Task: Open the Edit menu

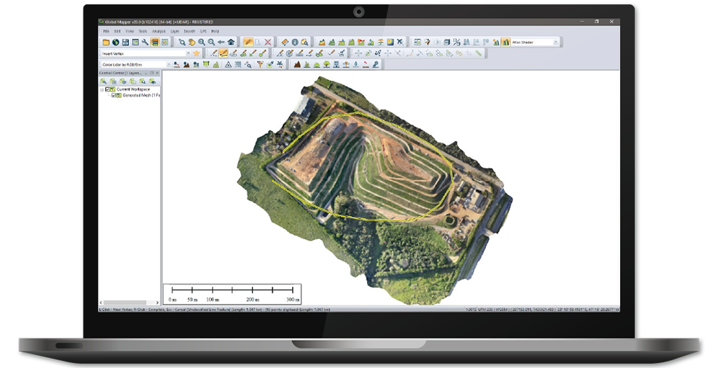Action: pyautogui.click(x=118, y=31)
